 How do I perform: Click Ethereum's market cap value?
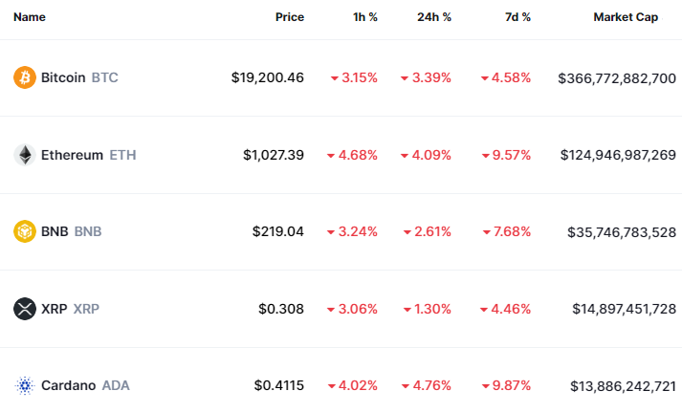pos(617,155)
